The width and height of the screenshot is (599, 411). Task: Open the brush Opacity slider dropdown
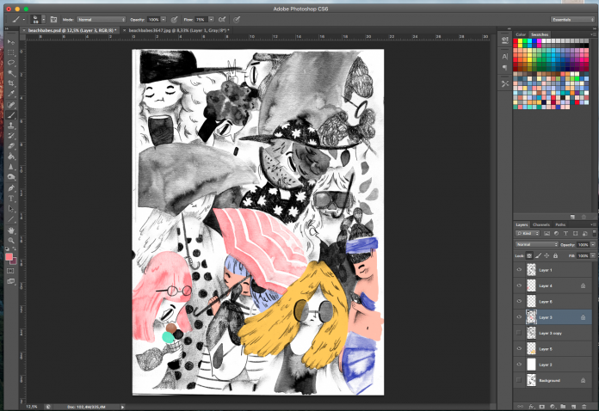click(x=164, y=20)
